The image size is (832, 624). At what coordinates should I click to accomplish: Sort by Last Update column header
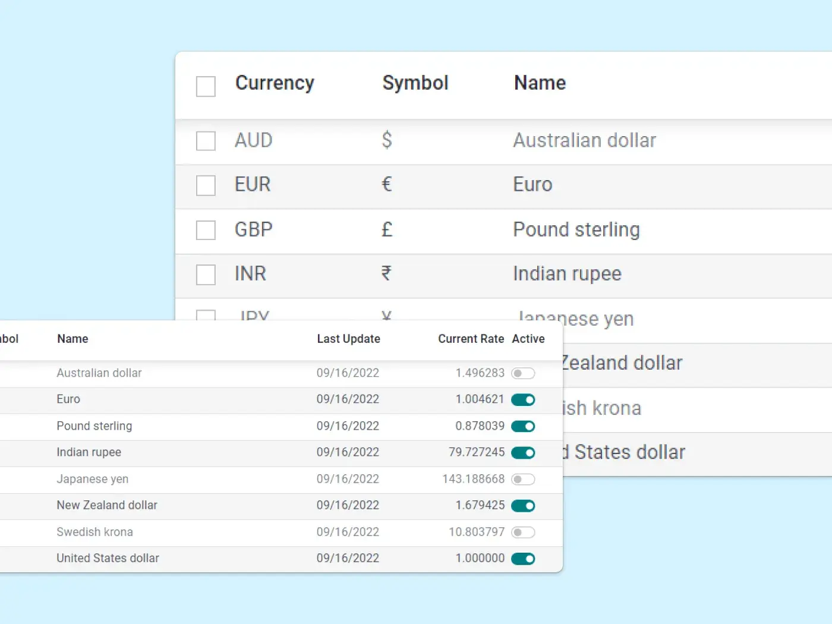click(x=348, y=339)
